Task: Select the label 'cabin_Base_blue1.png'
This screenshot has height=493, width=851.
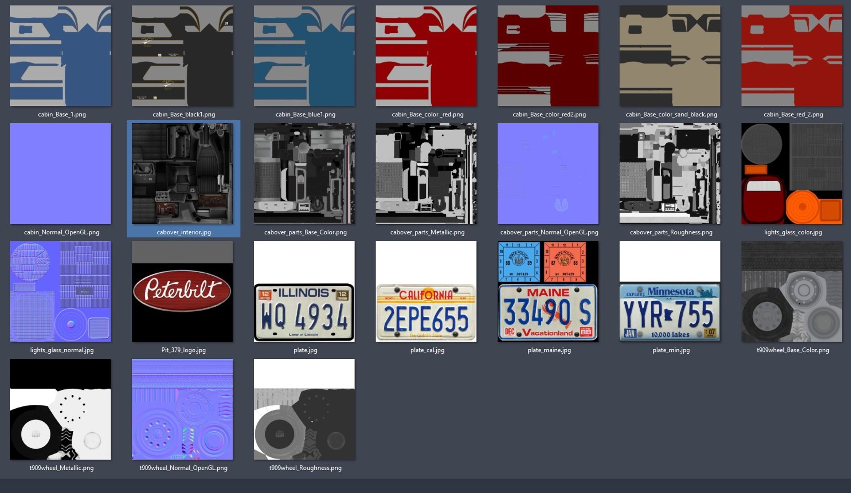Action: 305,115
